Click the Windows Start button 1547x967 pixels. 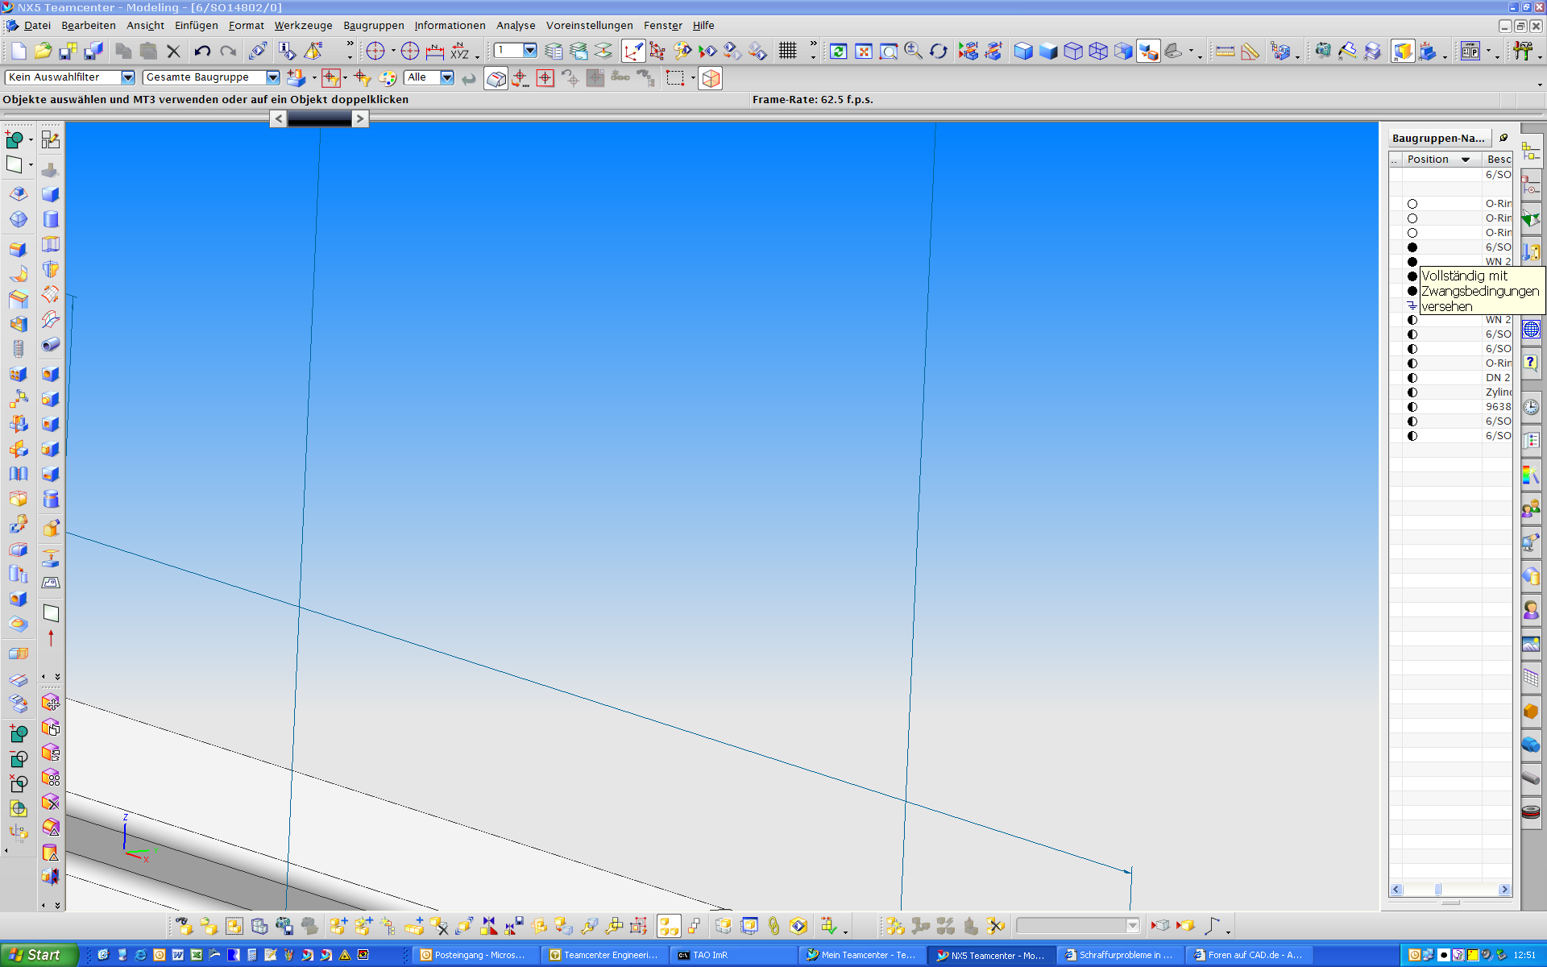(39, 955)
